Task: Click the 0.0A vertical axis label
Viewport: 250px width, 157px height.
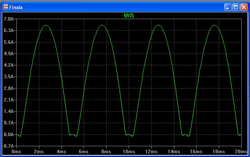Action: pos(9,134)
